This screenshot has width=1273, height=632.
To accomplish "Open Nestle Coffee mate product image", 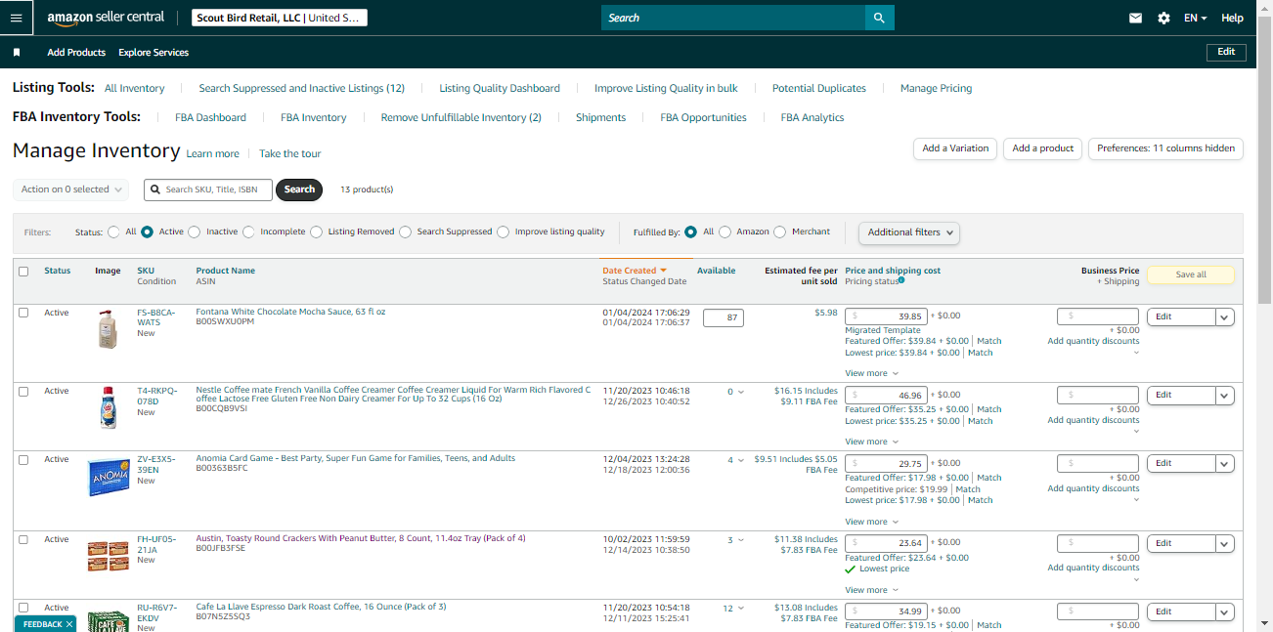I will point(109,407).
